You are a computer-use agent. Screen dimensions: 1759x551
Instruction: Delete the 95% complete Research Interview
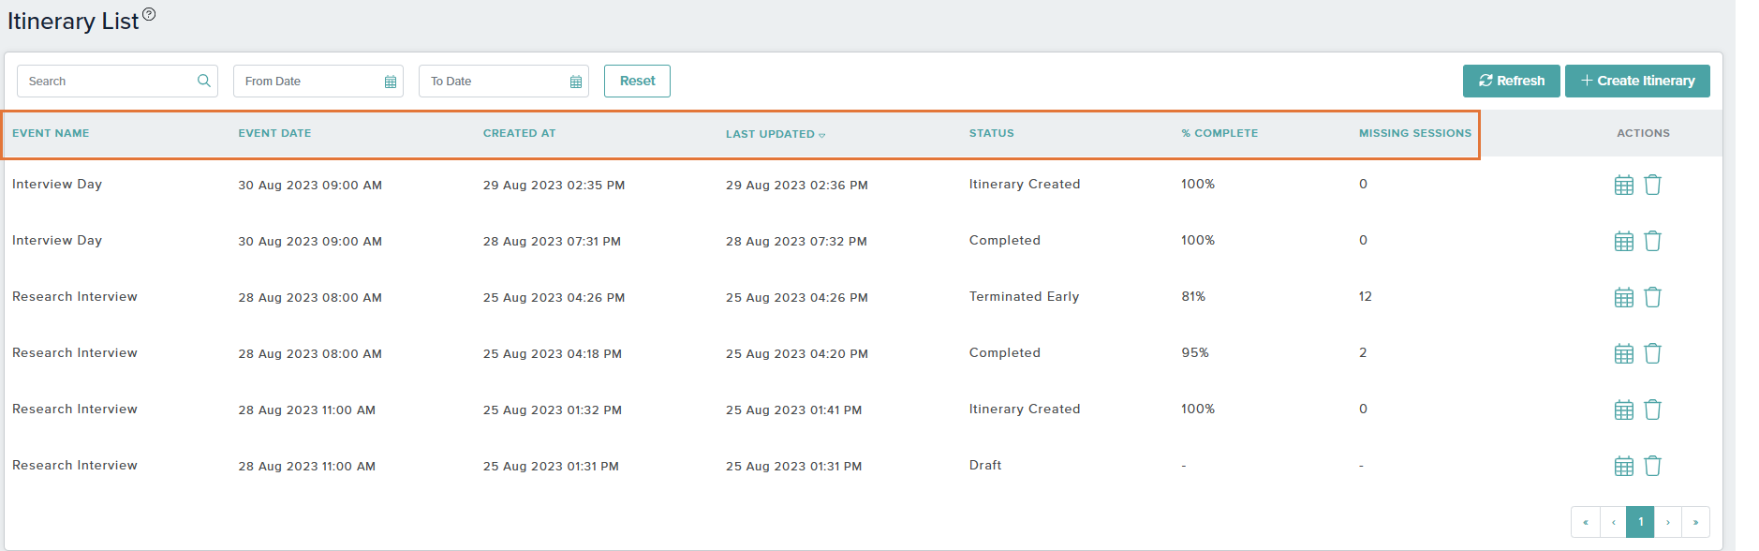click(x=1653, y=353)
